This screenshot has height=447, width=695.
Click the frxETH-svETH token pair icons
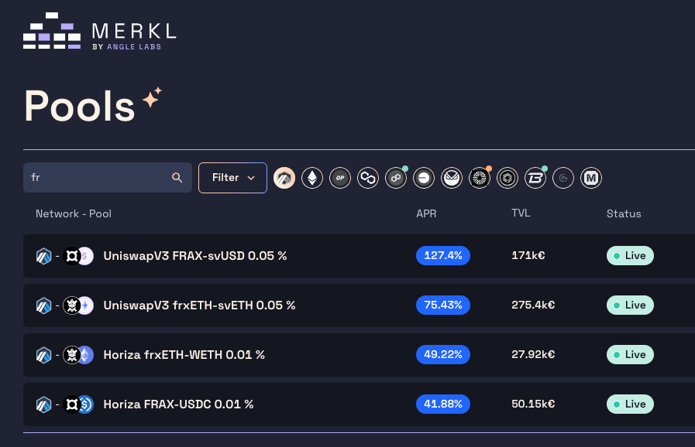(x=78, y=305)
